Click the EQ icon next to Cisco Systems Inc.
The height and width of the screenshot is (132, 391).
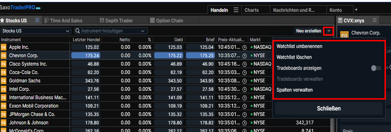click(4, 64)
